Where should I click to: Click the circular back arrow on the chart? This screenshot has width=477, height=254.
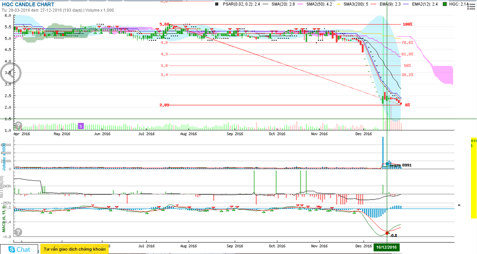click(x=11, y=73)
